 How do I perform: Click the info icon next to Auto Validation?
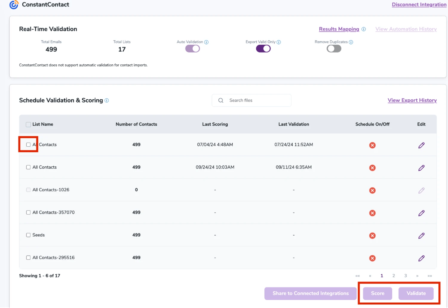[207, 42]
